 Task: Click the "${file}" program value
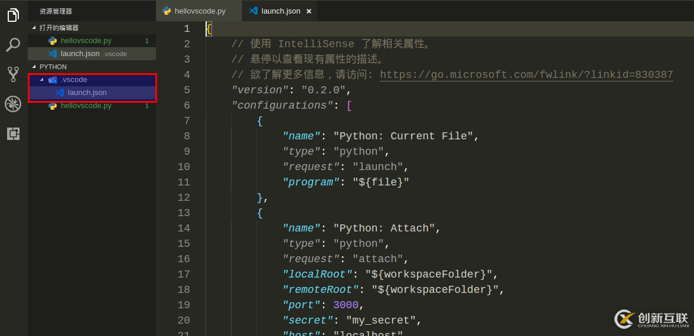coord(381,182)
